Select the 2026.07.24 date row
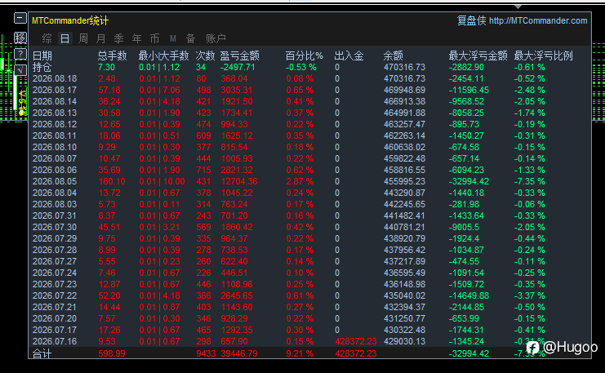605x373 pixels. pyautogui.click(x=55, y=273)
